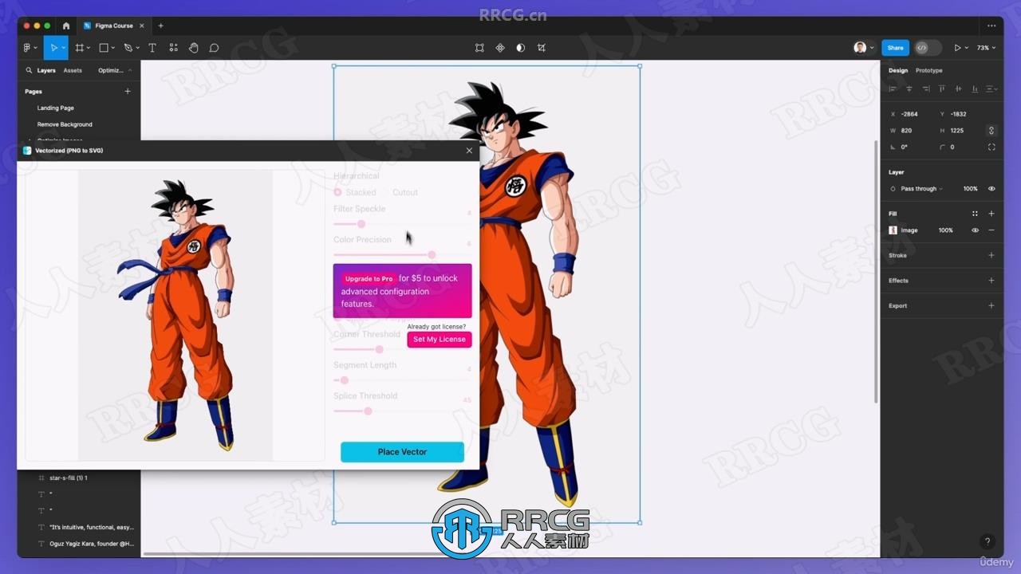Open the Fill styles four-dots icon
Screen dimensions: 1021x574
tap(975, 214)
